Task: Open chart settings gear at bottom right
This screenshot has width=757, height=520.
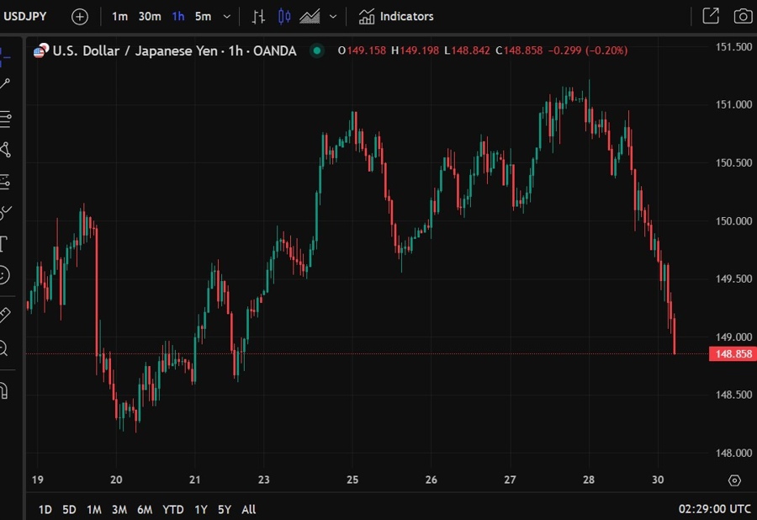Action: (x=734, y=480)
